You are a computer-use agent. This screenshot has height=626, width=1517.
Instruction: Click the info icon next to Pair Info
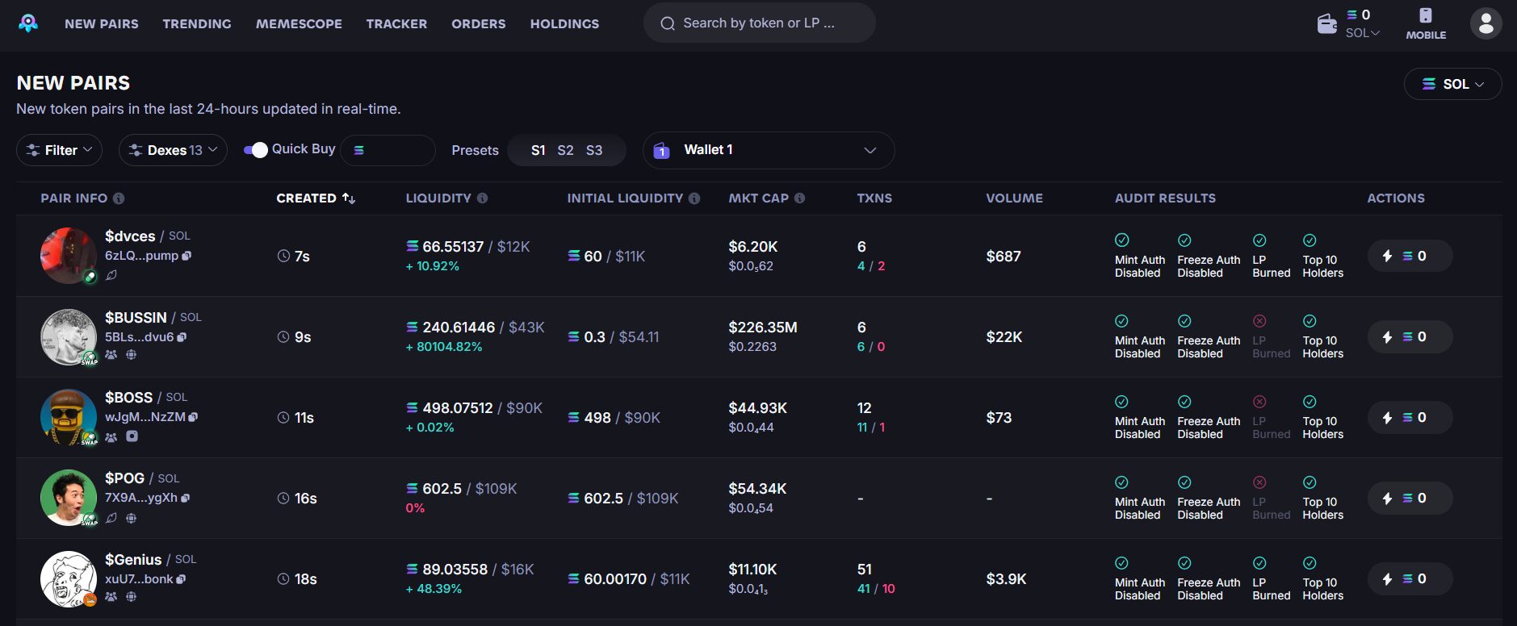pos(119,198)
